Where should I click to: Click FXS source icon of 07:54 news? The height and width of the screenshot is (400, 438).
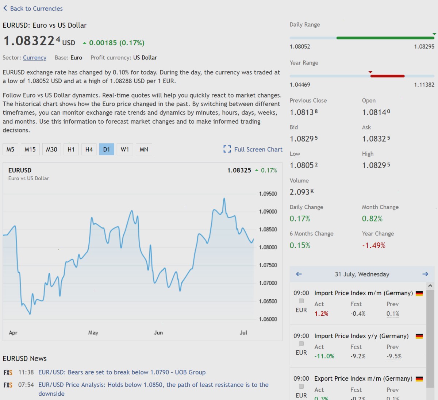pos(8,385)
